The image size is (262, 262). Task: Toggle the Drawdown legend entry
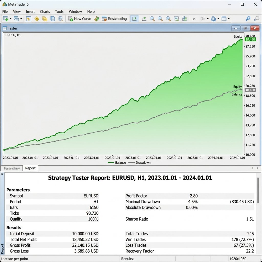pos(139,162)
